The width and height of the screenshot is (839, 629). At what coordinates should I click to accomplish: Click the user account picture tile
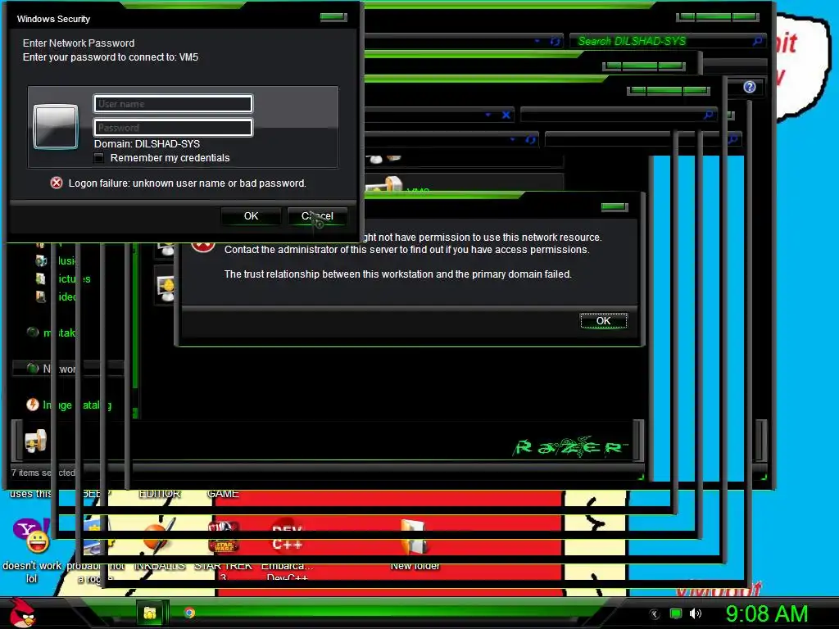(x=56, y=127)
